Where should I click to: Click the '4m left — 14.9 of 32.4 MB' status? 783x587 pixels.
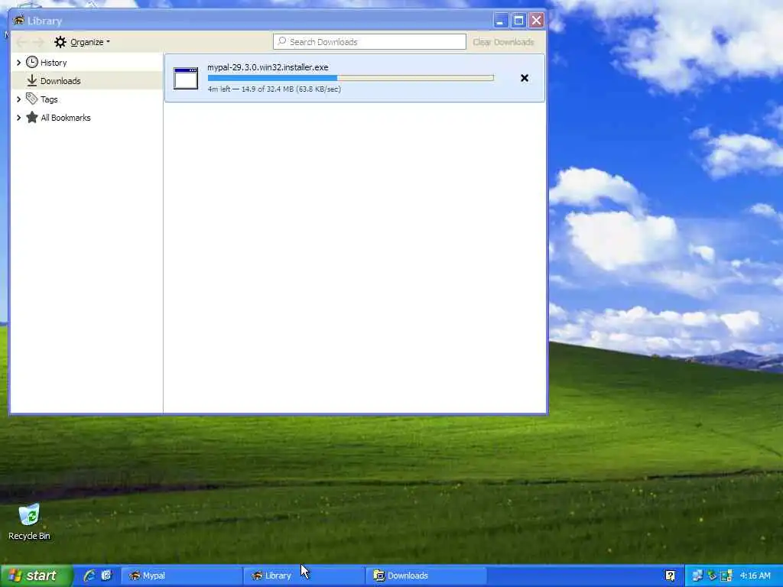coord(275,89)
